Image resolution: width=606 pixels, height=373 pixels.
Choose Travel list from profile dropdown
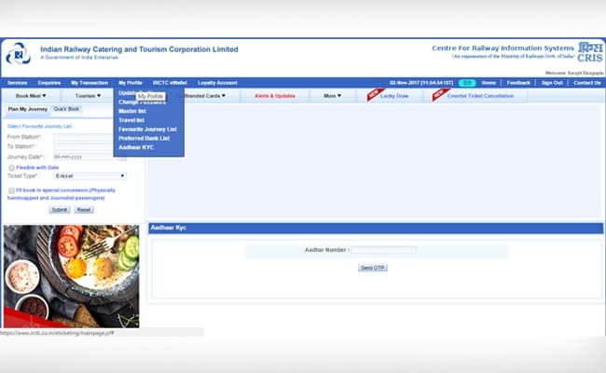coord(131,120)
